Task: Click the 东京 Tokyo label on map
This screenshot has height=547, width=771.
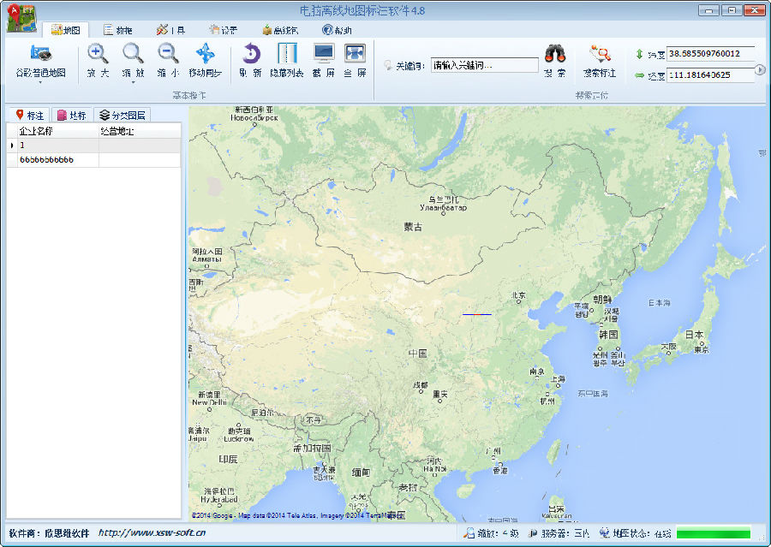Action: tap(702, 349)
